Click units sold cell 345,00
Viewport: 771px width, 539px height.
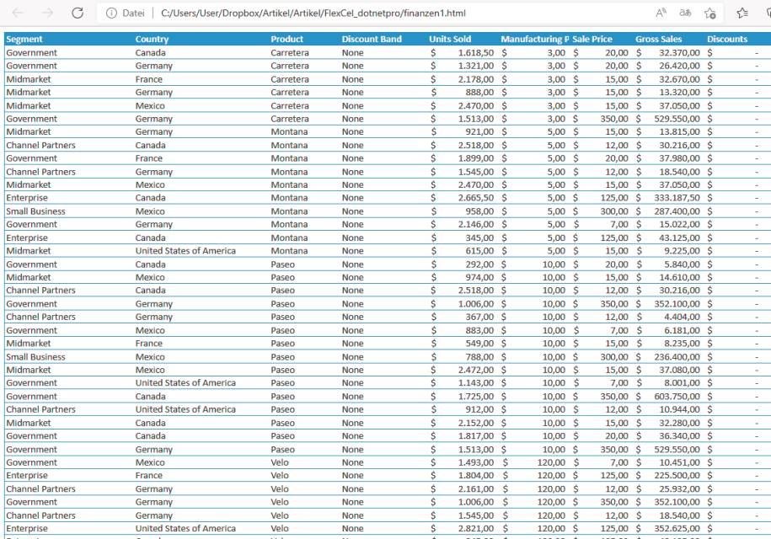pos(479,237)
